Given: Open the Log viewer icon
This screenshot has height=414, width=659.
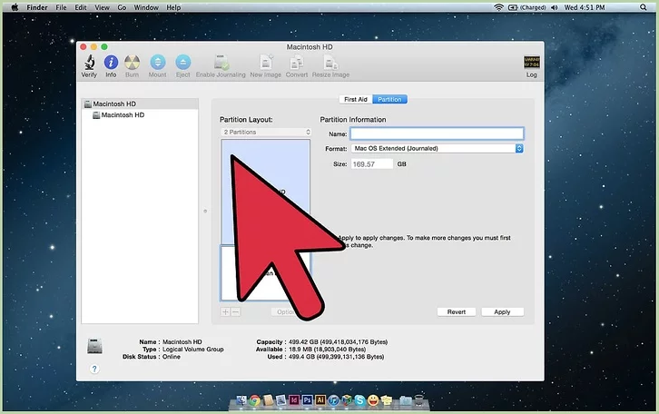Looking at the screenshot, I should pyautogui.click(x=532, y=63).
